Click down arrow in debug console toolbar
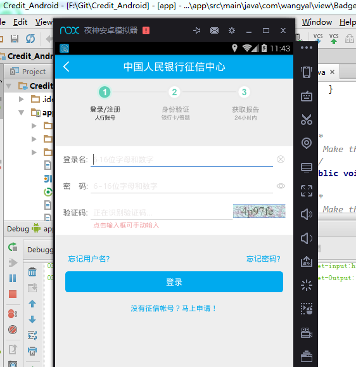The width and height of the screenshot is (356, 367). (32, 319)
